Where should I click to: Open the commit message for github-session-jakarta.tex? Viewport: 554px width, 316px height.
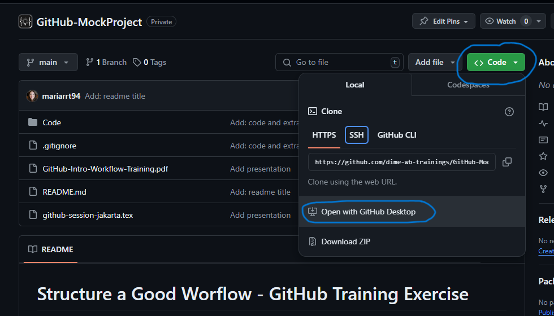pyautogui.click(x=261, y=215)
